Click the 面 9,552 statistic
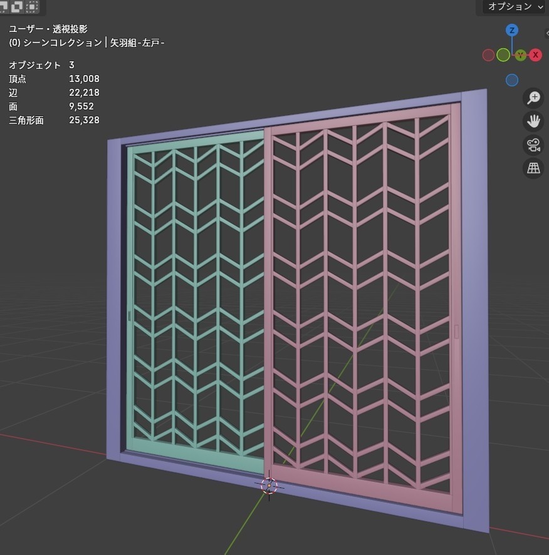Viewport: 549px width, 555px height. click(x=51, y=106)
